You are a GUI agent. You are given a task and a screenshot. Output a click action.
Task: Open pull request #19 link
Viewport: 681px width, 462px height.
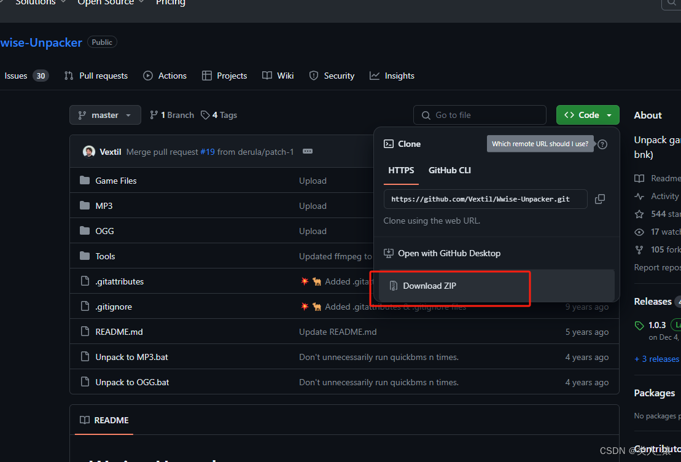tap(208, 152)
